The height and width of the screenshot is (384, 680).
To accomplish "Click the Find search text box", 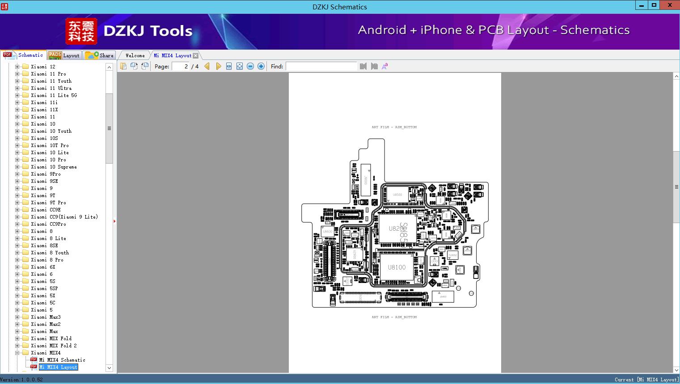I will point(321,66).
